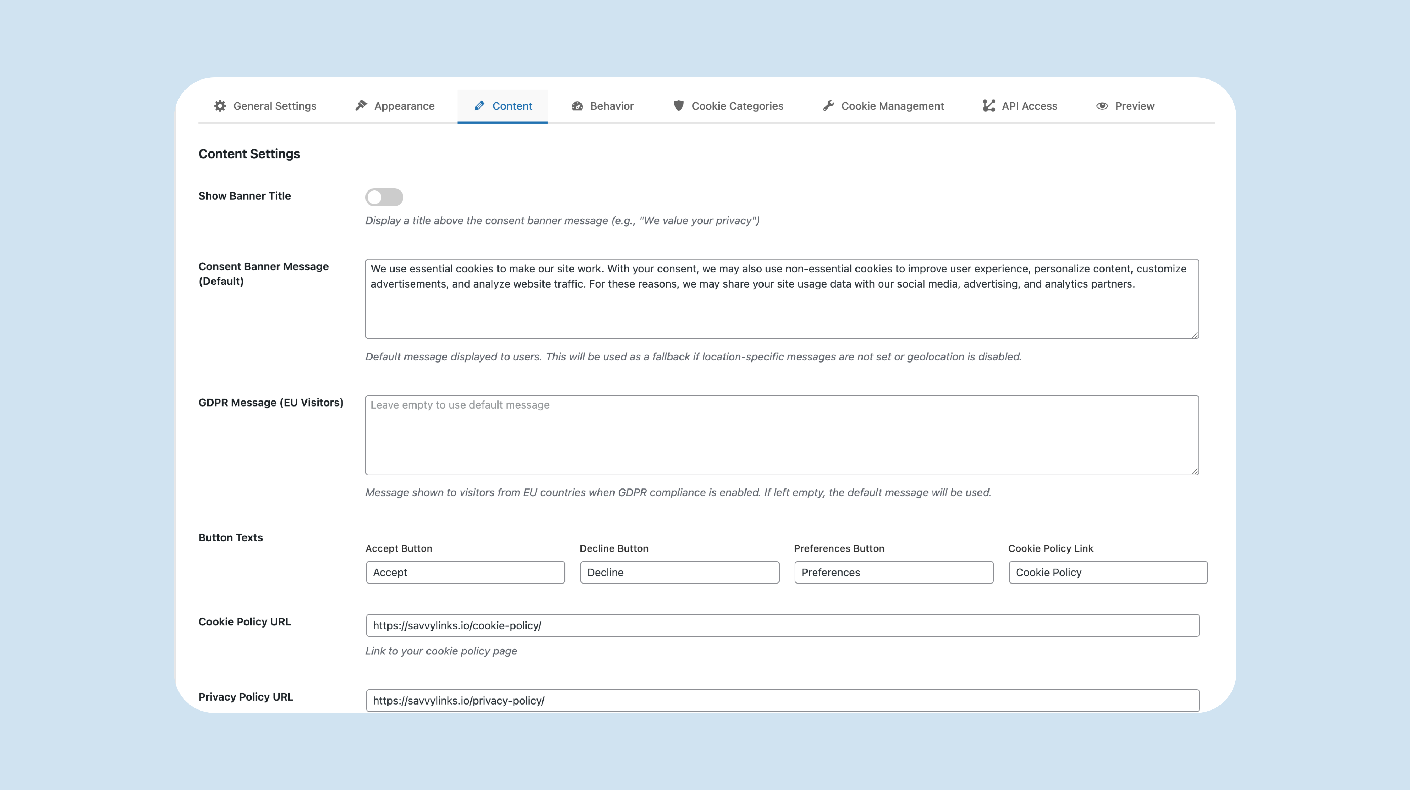Click the GDPR Message textarea for EU visitors
This screenshot has width=1410, height=790.
[x=782, y=435]
